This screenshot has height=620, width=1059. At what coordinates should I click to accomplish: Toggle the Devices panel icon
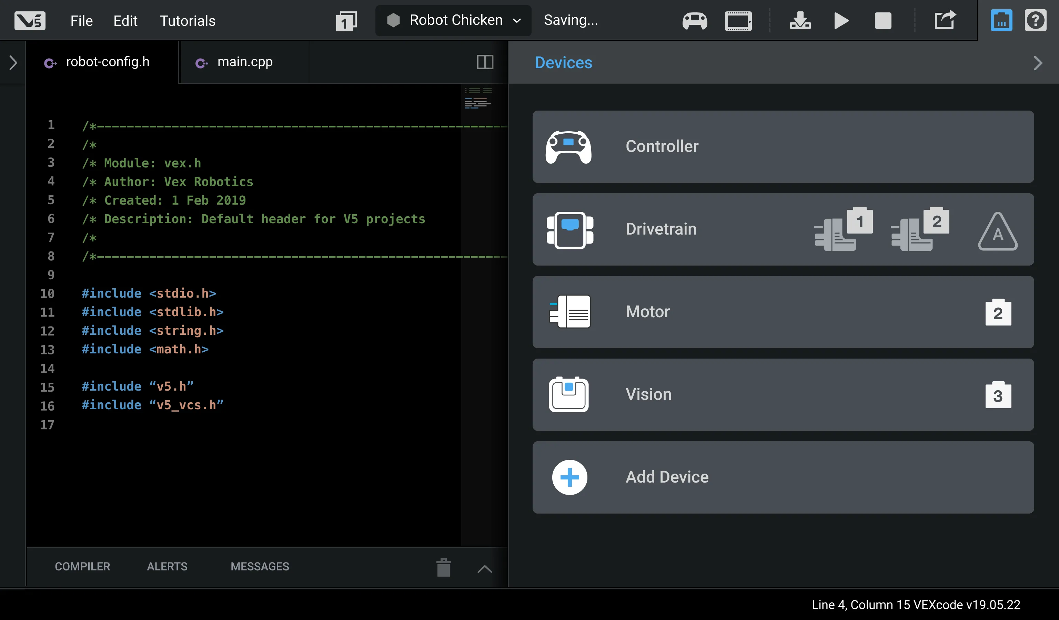[1001, 21]
